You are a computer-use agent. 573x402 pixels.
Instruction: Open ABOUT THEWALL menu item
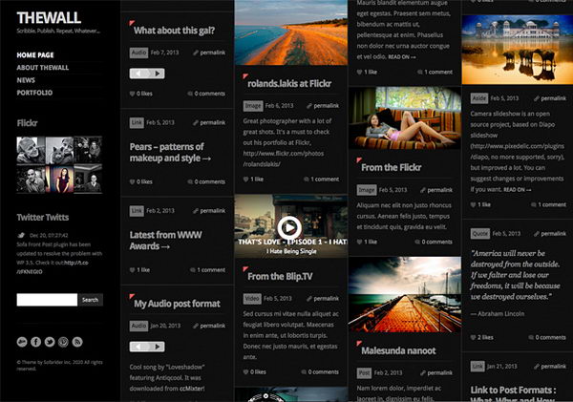[x=43, y=68]
